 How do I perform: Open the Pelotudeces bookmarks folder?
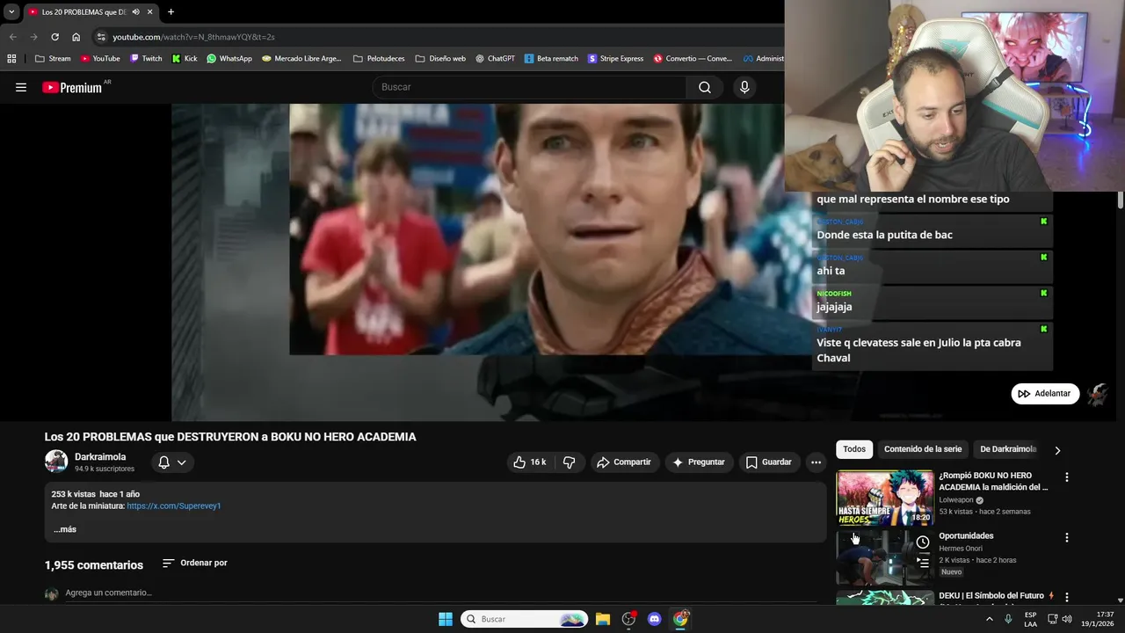[x=379, y=59]
